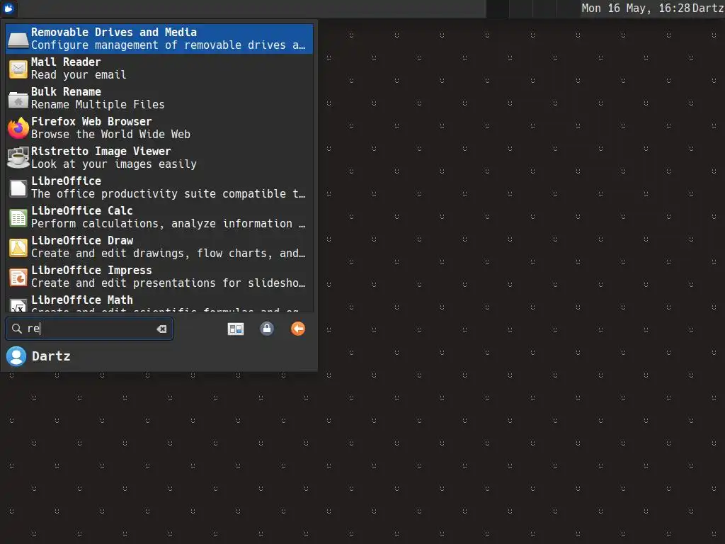Open the clock showing Mon 16 May, 16:28

click(x=636, y=8)
